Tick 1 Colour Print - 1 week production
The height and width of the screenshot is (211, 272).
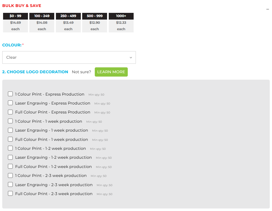[x=10, y=121]
